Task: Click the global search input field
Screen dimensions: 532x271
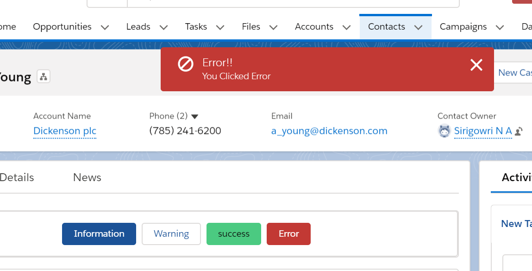Action: 293,3
